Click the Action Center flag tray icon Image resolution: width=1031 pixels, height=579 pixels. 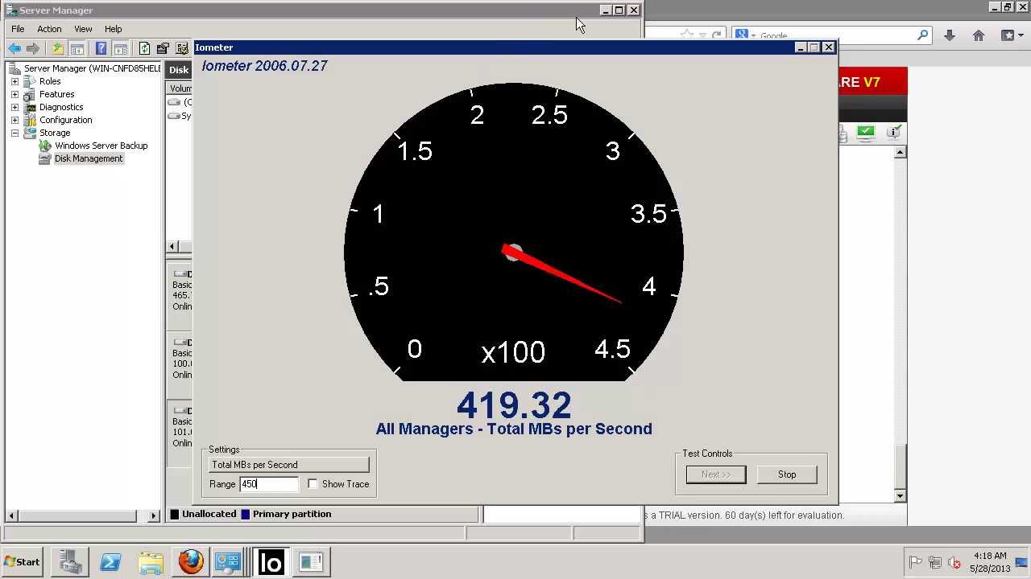click(x=915, y=562)
